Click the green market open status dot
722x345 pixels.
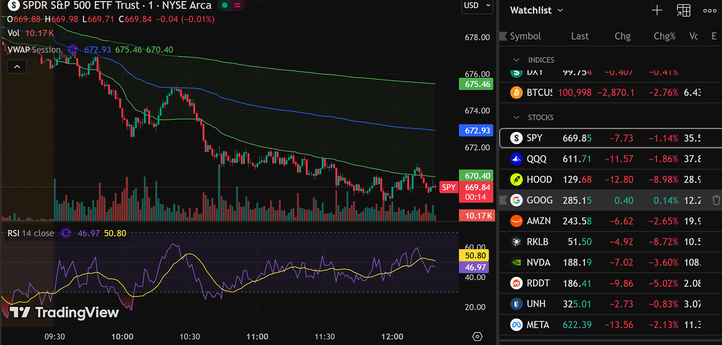tap(224, 5)
